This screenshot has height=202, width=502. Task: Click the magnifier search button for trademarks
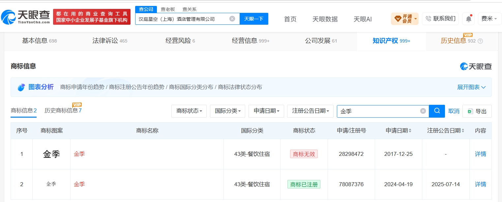437,111
